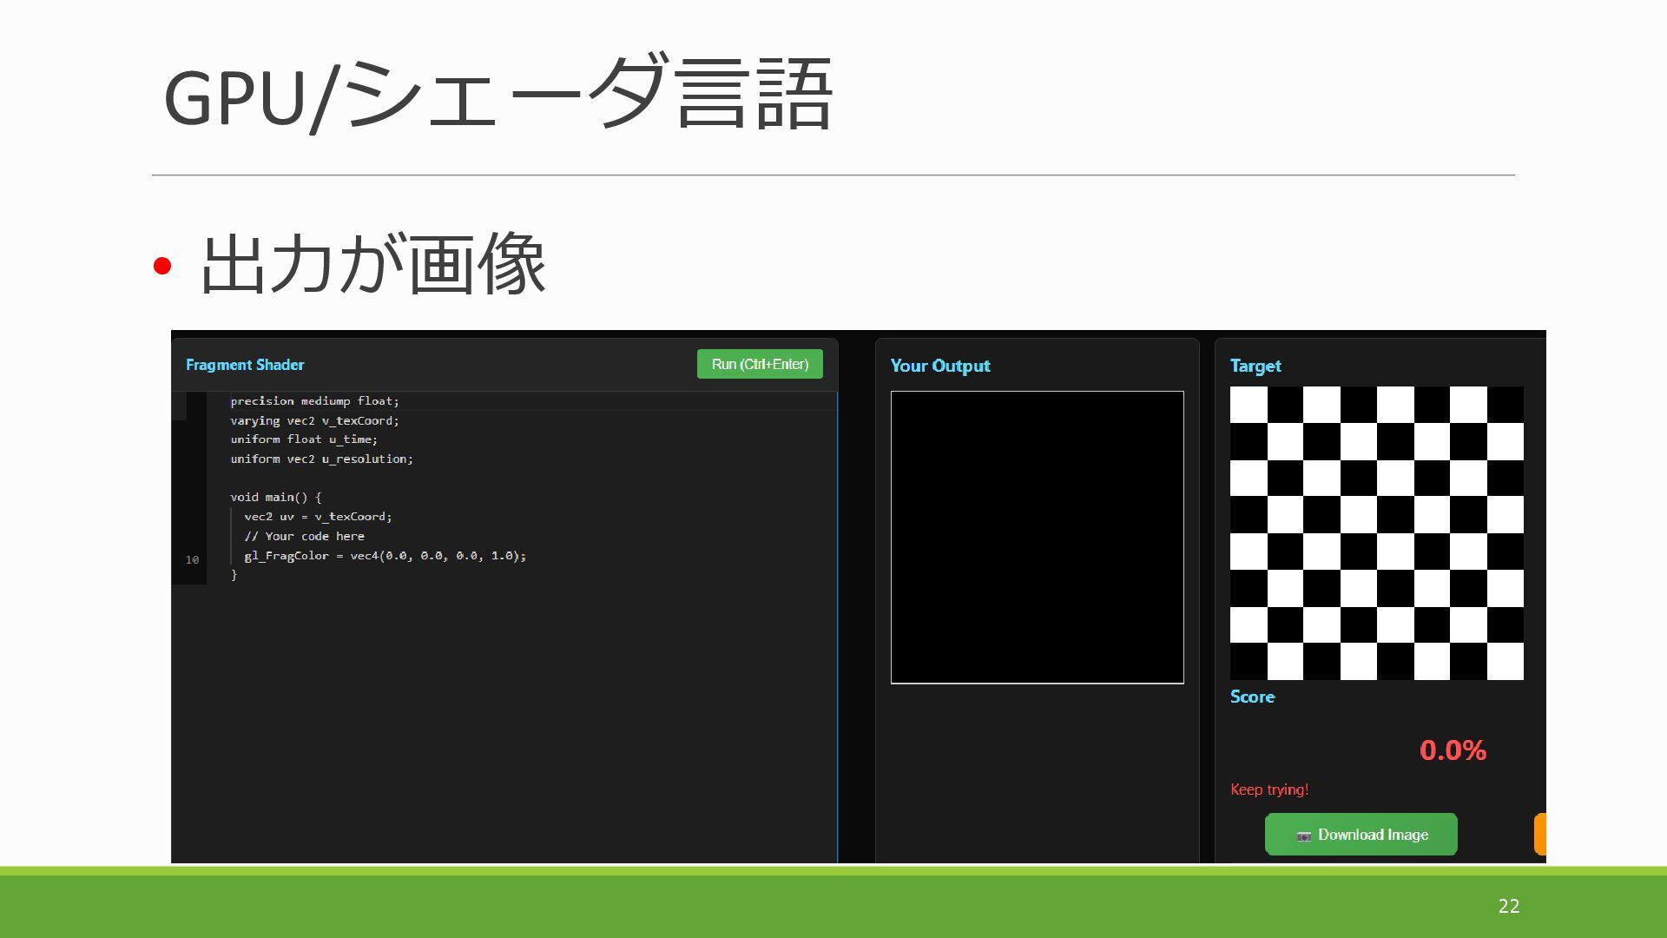This screenshot has width=1667, height=938.
Task: Click the Fragment Shader panel title
Action: click(x=245, y=365)
